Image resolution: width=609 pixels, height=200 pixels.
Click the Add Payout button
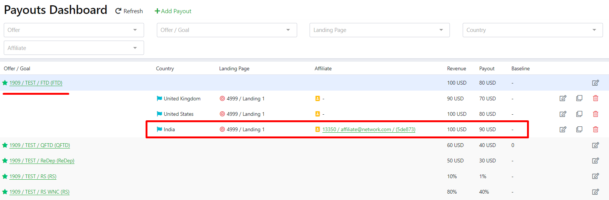click(173, 11)
